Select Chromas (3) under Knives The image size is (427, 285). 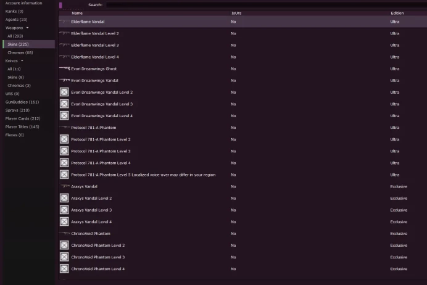click(x=19, y=85)
